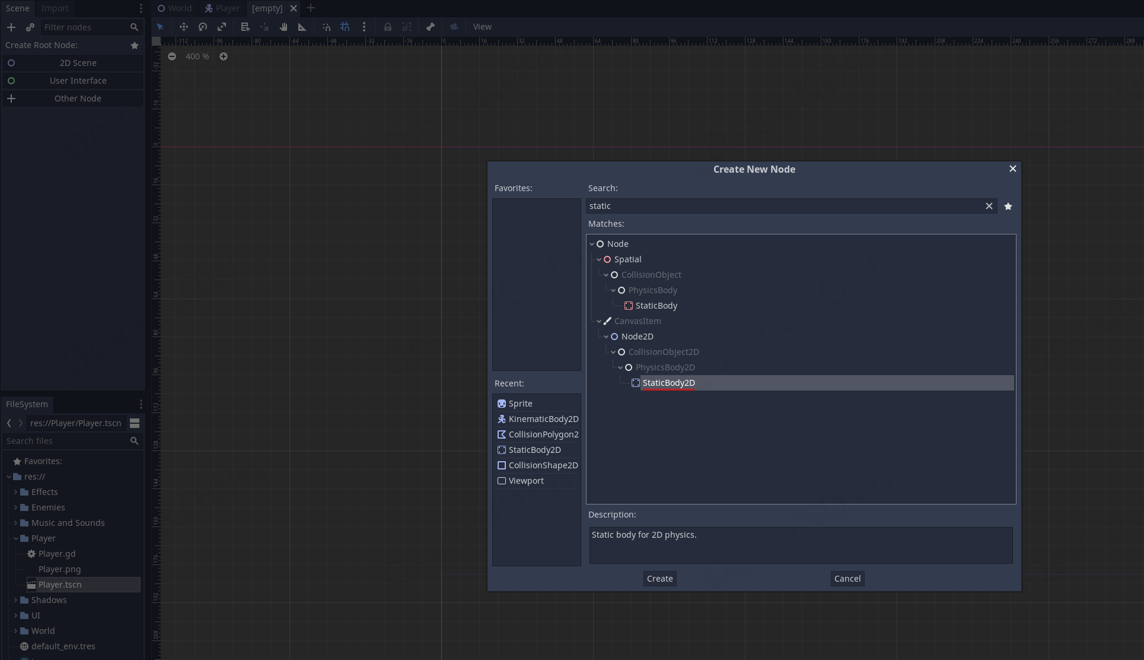Add search to favorites with star icon
Viewport: 1144px width, 660px height.
click(x=1008, y=206)
